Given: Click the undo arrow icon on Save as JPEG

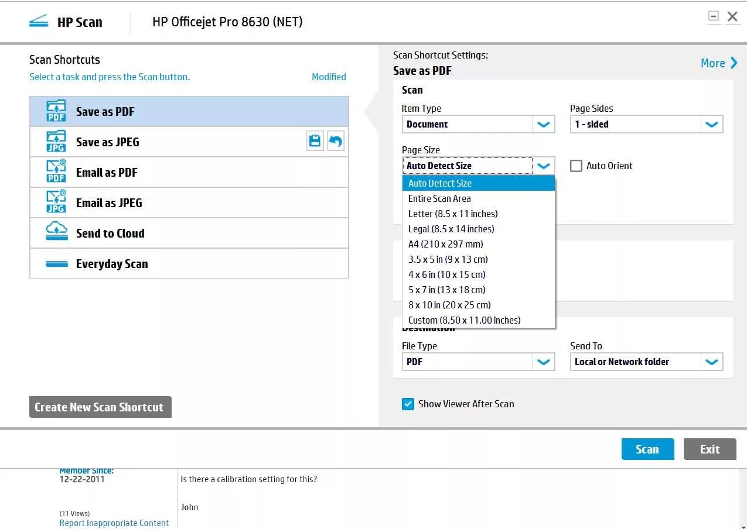Looking at the screenshot, I should [336, 141].
